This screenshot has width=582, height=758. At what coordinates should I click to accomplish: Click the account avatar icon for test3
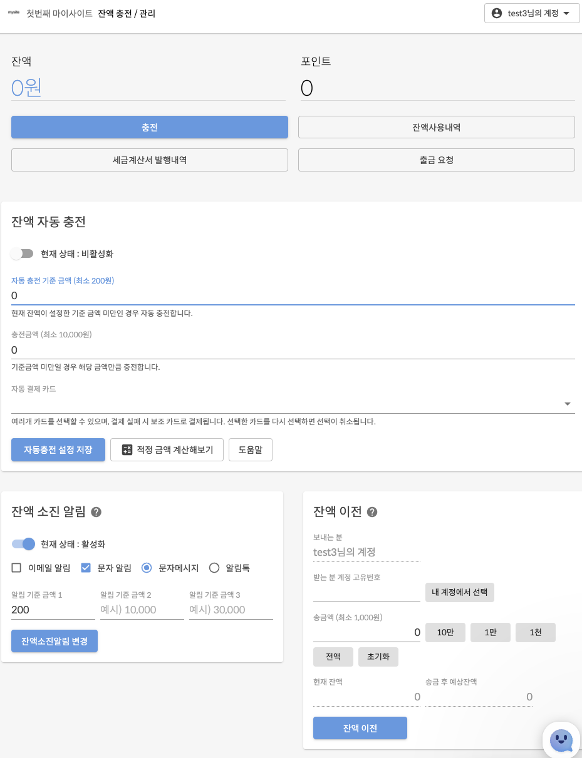(497, 13)
